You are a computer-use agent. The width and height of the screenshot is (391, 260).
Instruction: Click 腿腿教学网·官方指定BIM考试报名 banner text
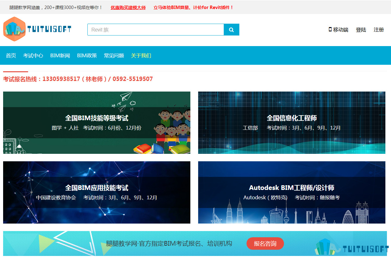pyautogui.click(x=169, y=243)
